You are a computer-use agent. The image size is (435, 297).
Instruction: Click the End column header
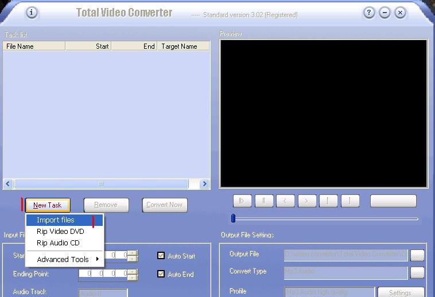point(134,46)
